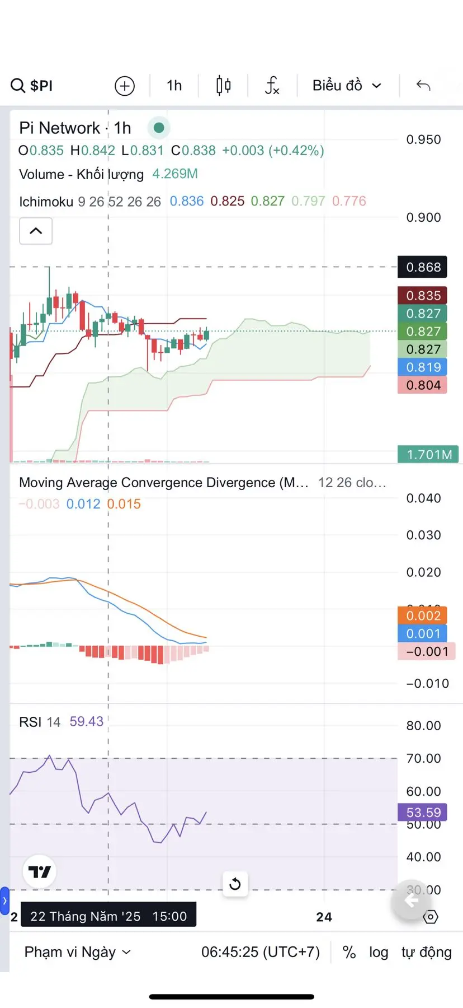The height and width of the screenshot is (1008, 463).
Task: Select the orange 0.002 MACD label
Action: coord(423,615)
